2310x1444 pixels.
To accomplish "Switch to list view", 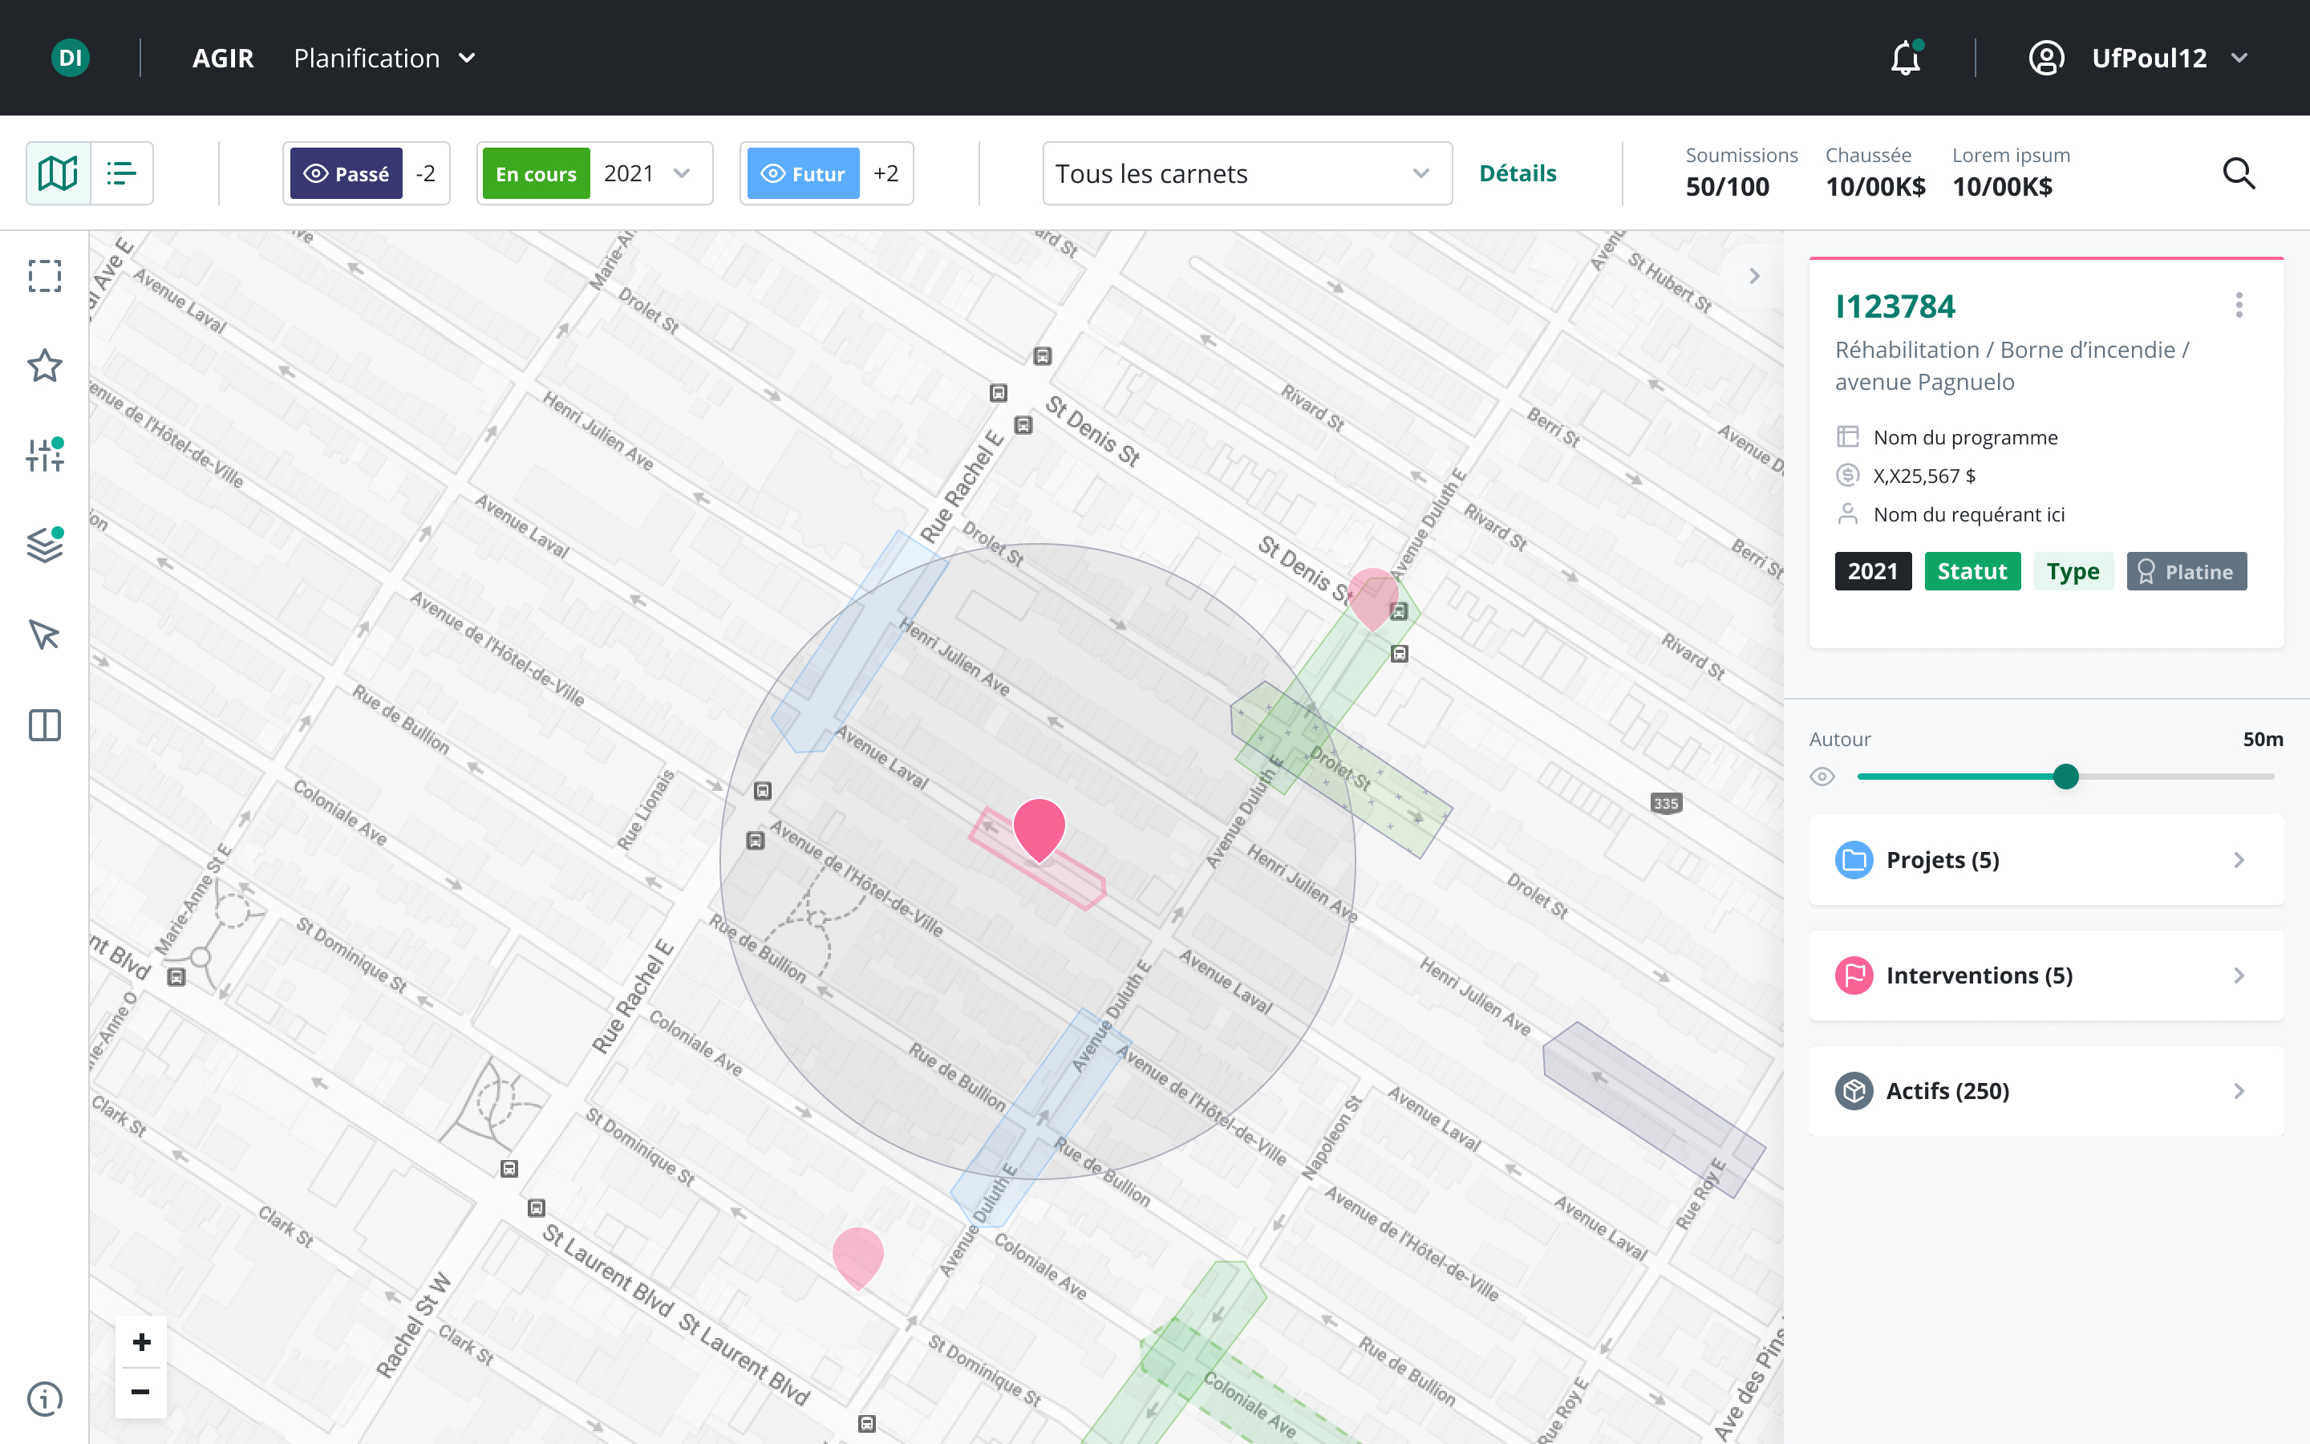I will coord(122,172).
